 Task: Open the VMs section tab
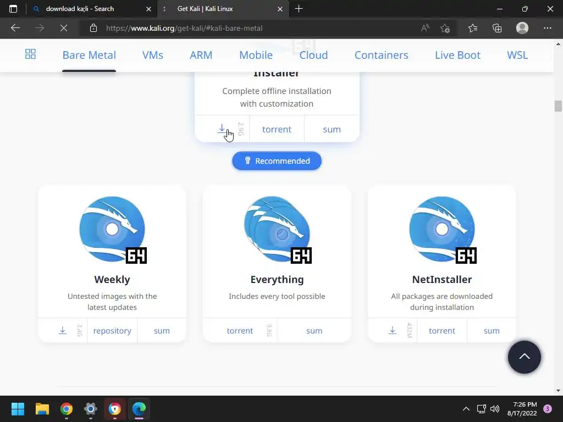click(x=153, y=55)
